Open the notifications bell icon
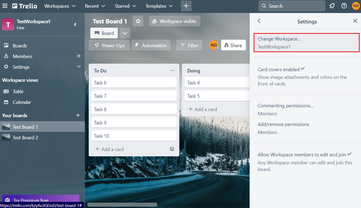The width and height of the screenshot is (361, 208). click(x=332, y=6)
